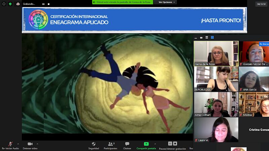This screenshot has height=151, width=269.
Task: Select Alma Colthart video tile
Action: (x=216, y=104)
